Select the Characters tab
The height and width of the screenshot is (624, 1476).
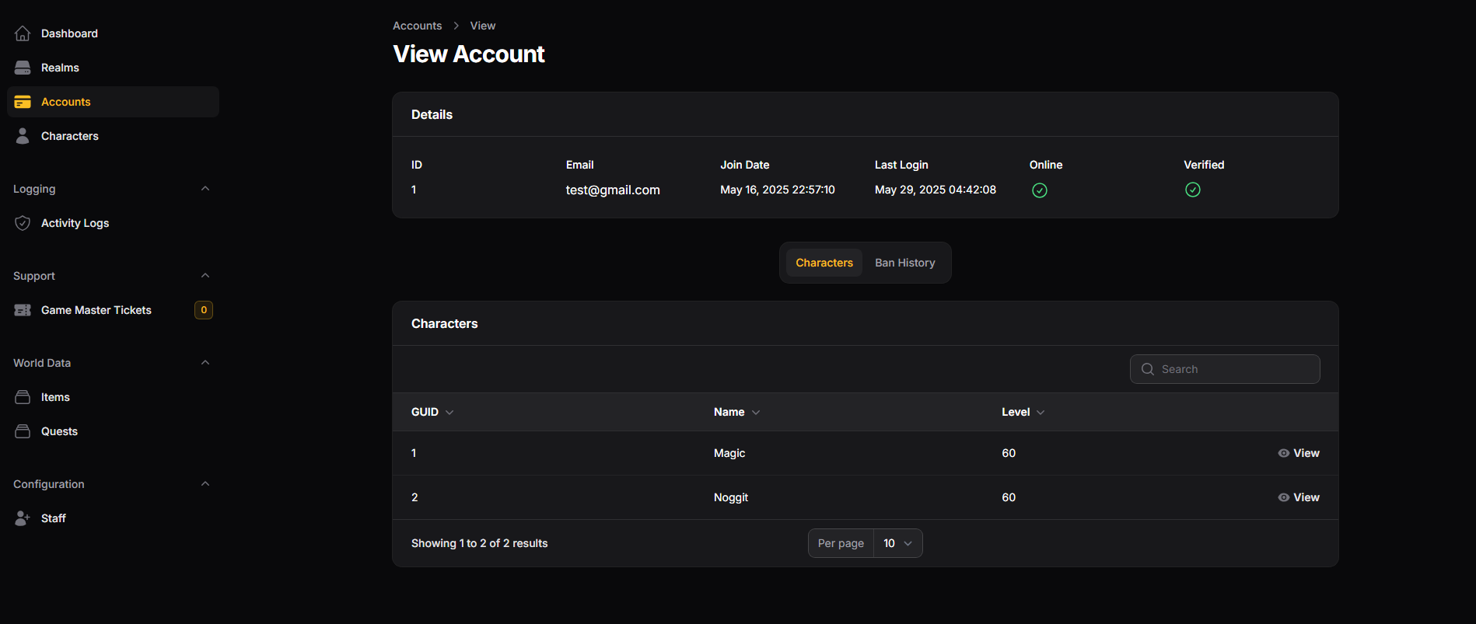click(824, 263)
